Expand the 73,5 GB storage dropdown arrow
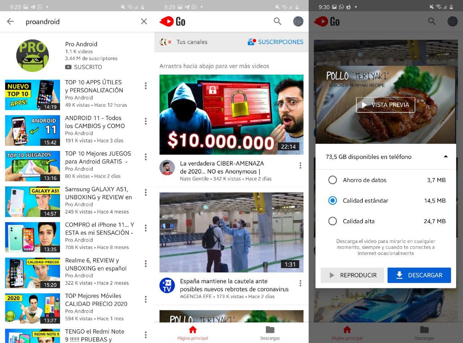 coord(446,157)
